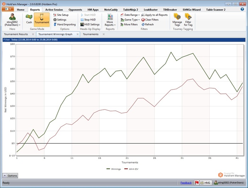This screenshot has width=248, height=188.
Task: Open the Active Session tab
Action: pyautogui.click(x=54, y=10)
